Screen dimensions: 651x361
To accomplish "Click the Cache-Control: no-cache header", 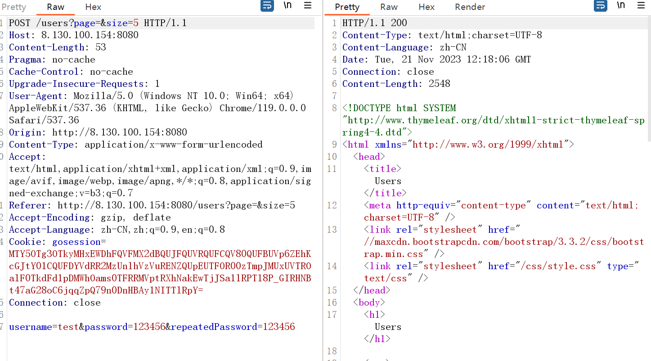I will pyautogui.click(x=71, y=72).
